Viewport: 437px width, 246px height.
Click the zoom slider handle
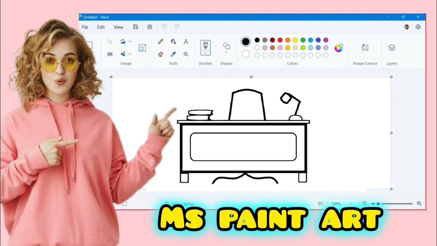[x=378, y=204]
